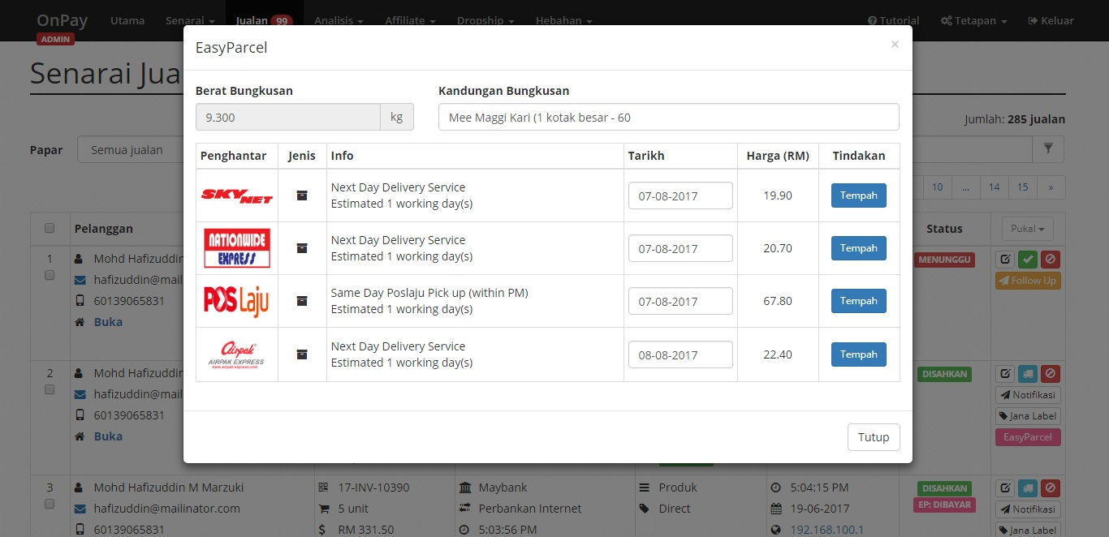Click the parcel type icon in Airpak row

point(302,354)
